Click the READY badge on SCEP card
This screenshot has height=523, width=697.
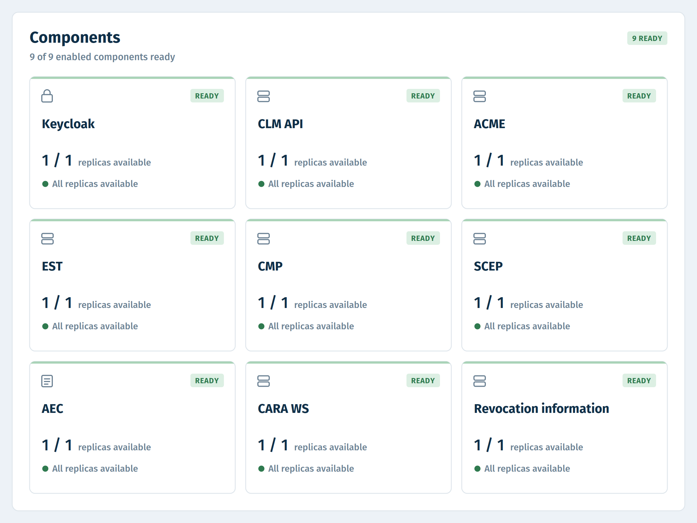click(639, 238)
